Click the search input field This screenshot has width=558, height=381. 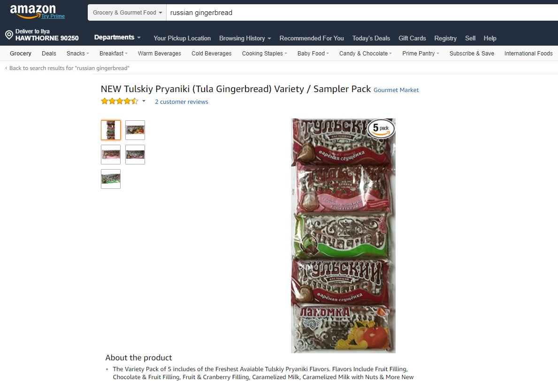(362, 13)
